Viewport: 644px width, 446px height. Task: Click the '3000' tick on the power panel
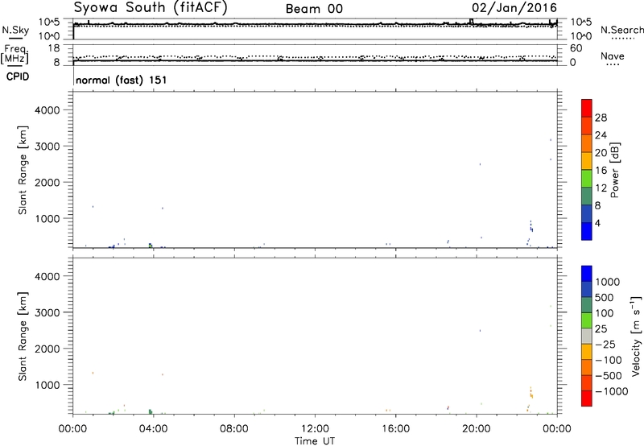47,147
